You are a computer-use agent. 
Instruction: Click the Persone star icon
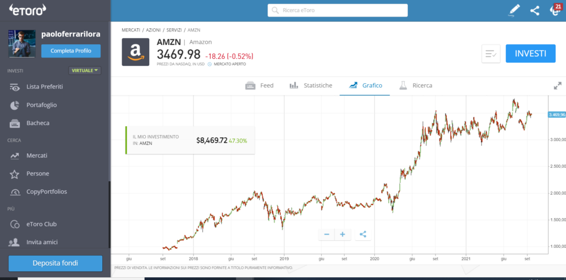coord(14,174)
